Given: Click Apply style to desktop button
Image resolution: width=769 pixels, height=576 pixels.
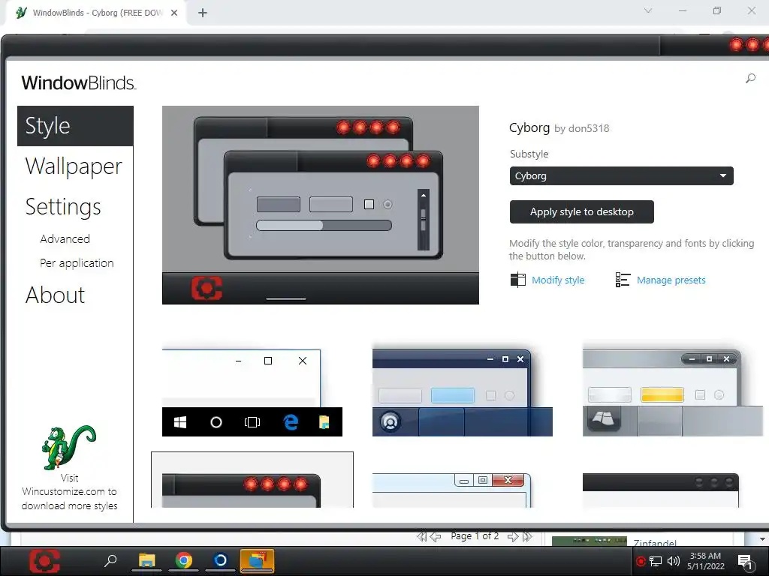Looking at the screenshot, I should (582, 211).
